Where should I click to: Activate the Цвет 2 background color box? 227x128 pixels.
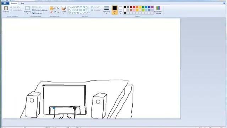[x=120, y=10]
